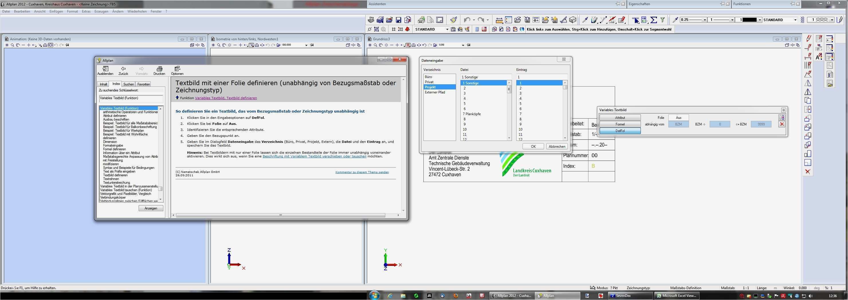
Task: Expand the line color black dropdown
Action: (760, 20)
